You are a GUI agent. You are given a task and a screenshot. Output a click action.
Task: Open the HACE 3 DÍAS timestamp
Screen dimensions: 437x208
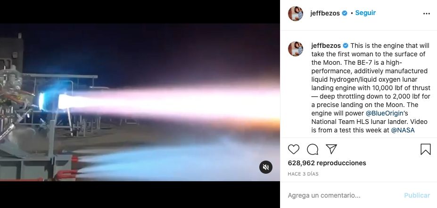303,174
